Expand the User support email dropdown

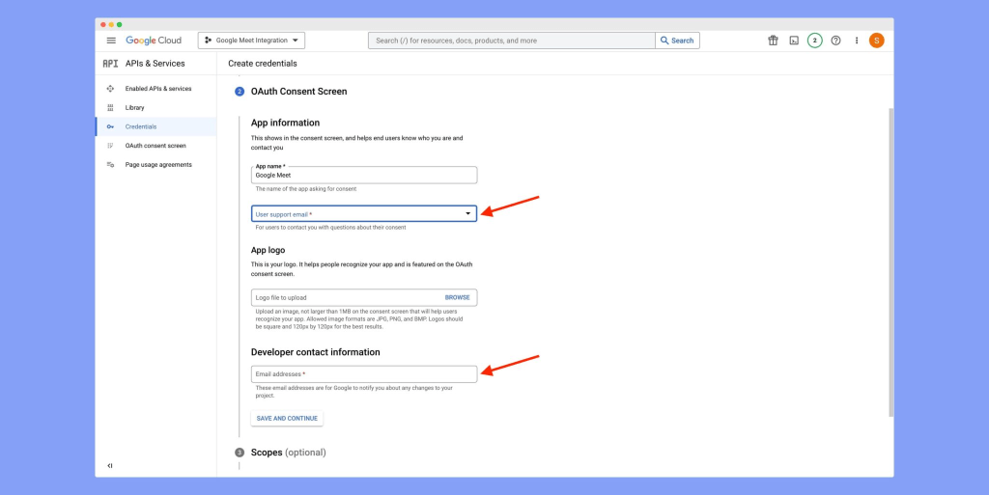pyautogui.click(x=364, y=213)
